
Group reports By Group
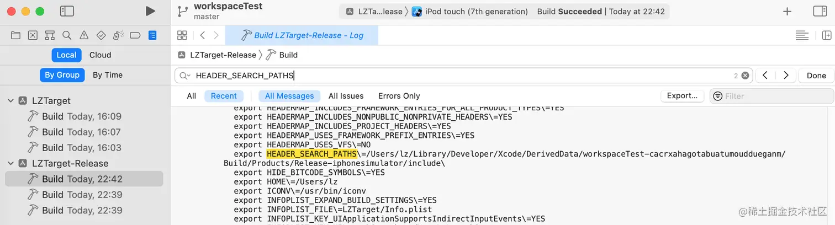tap(62, 75)
